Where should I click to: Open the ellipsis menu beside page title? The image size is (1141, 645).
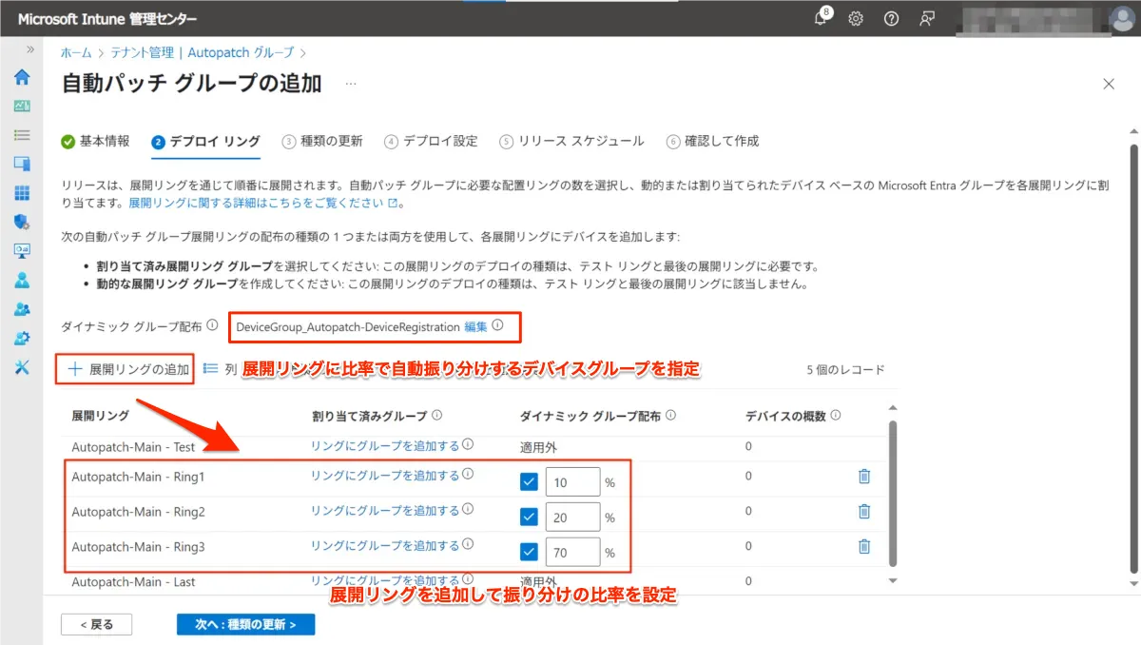[x=351, y=84]
